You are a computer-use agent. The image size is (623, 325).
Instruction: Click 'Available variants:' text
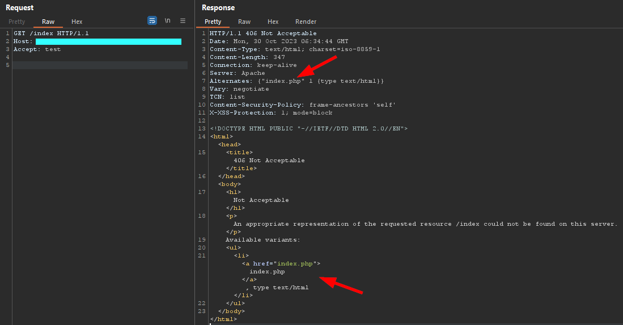262,240
